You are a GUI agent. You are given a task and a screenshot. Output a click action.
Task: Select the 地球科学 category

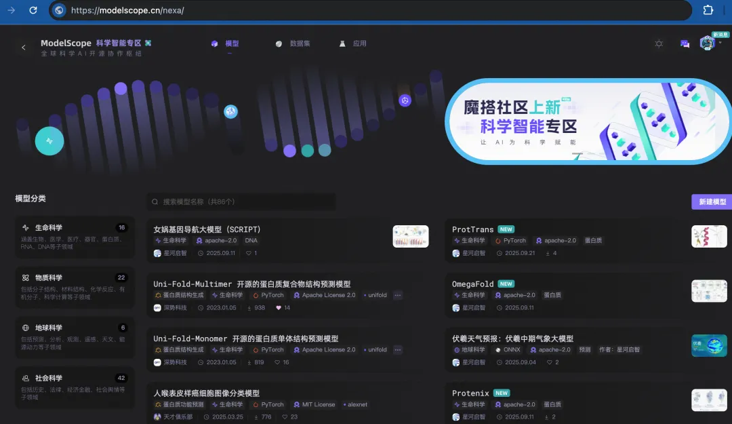(75, 337)
